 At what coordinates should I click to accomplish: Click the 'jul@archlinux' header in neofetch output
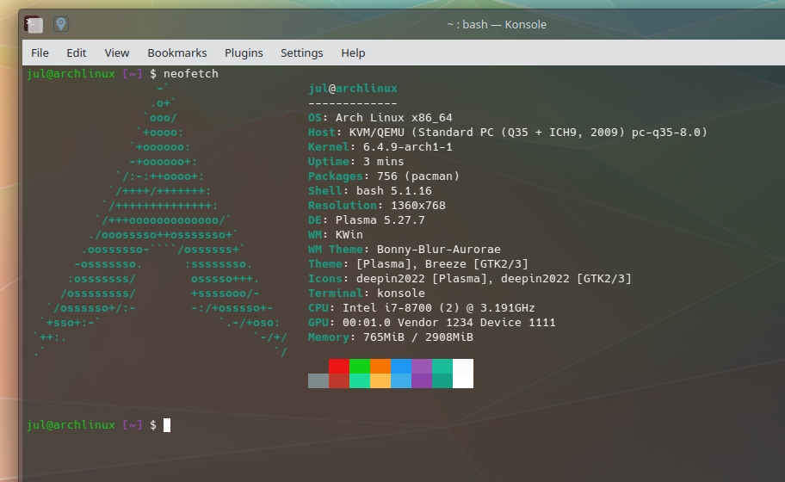tap(353, 89)
